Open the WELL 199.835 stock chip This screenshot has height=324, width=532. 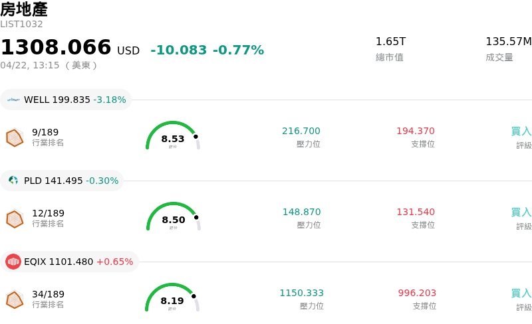pyautogui.click(x=66, y=100)
